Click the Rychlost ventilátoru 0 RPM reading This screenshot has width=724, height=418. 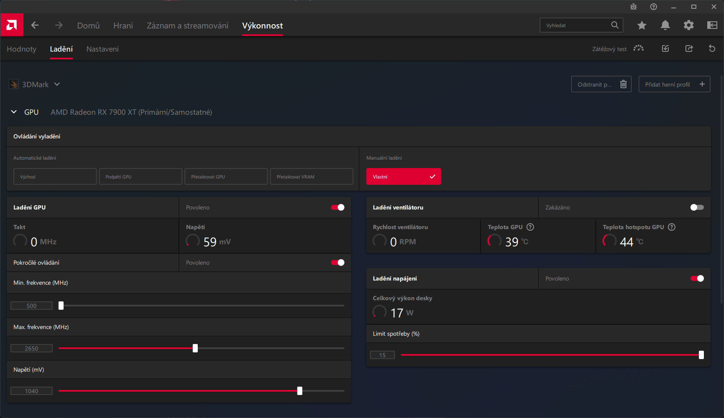[394, 241]
